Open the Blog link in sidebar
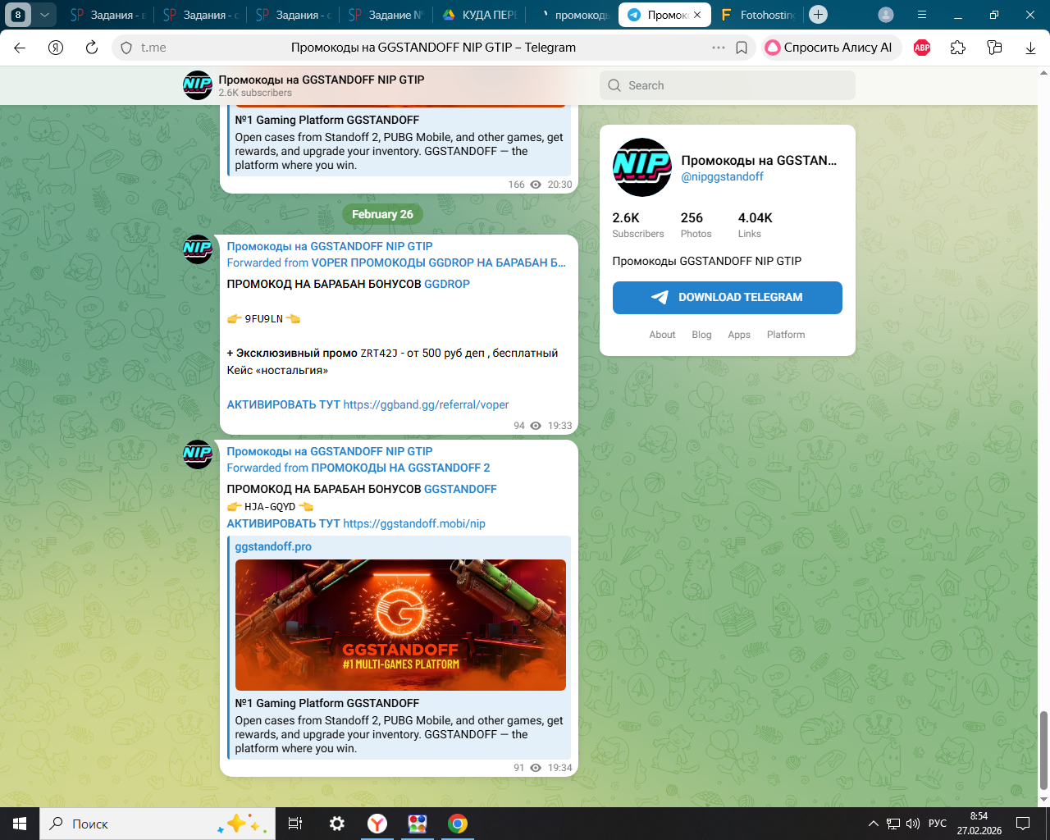The width and height of the screenshot is (1050, 840). click(x=701, y=335)
